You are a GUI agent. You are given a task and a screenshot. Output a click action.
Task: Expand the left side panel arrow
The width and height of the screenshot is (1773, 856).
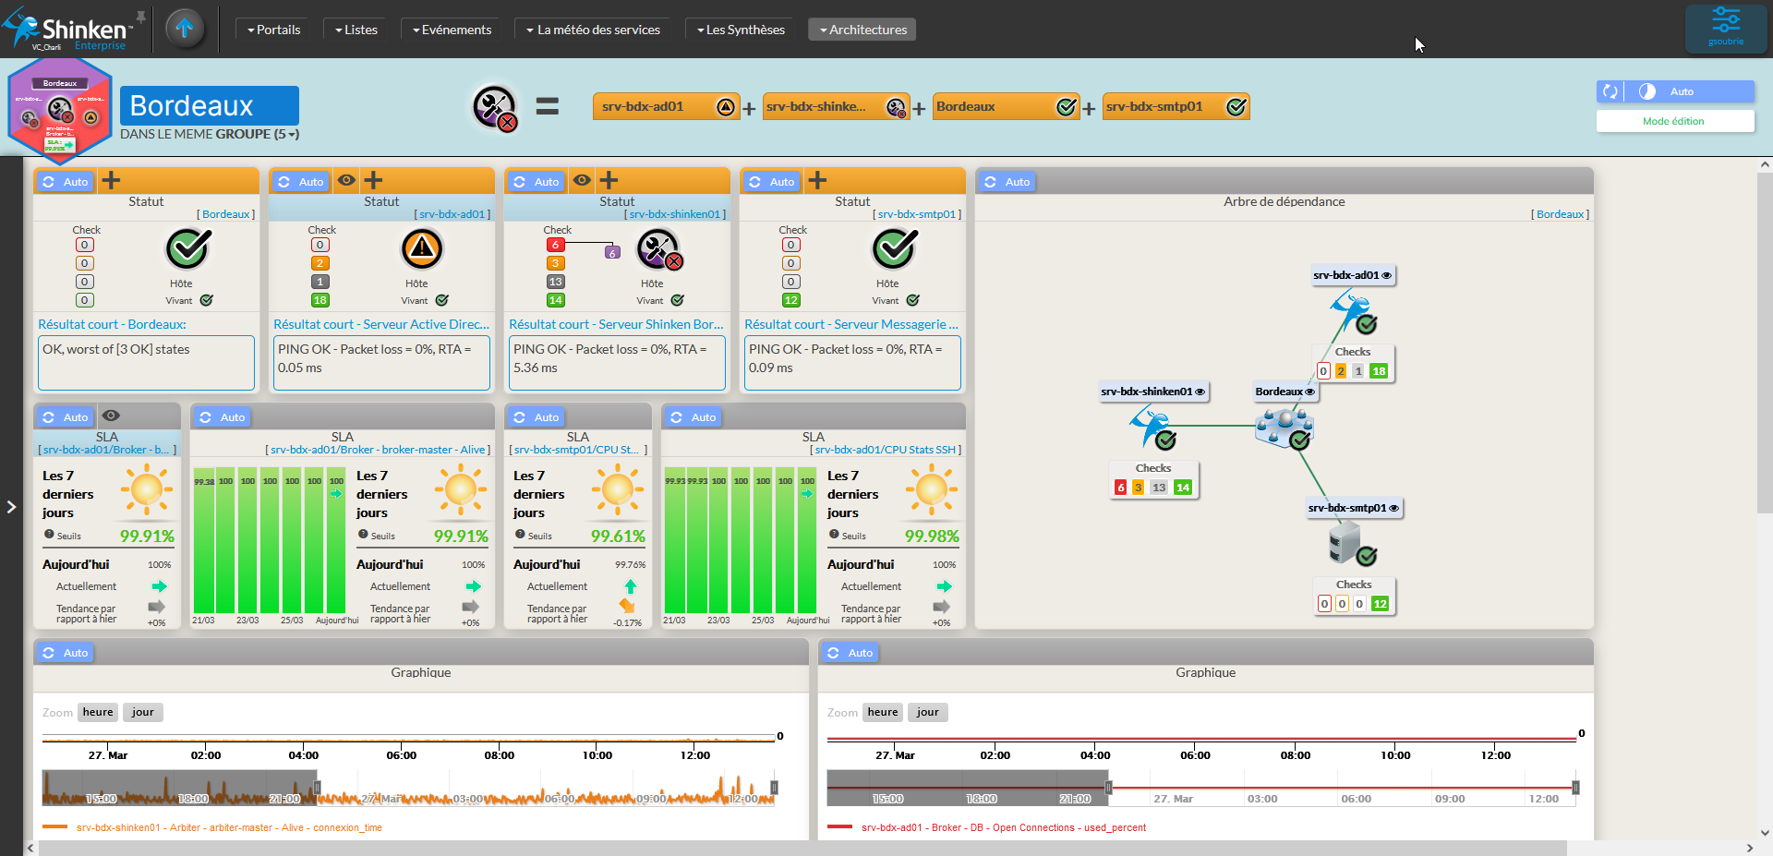point(11,507)
